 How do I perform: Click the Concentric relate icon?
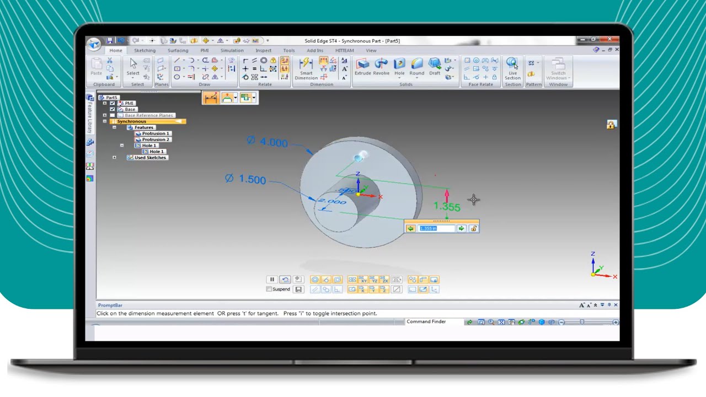(264, 60)
